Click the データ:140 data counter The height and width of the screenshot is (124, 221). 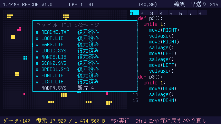coord(17,121)
